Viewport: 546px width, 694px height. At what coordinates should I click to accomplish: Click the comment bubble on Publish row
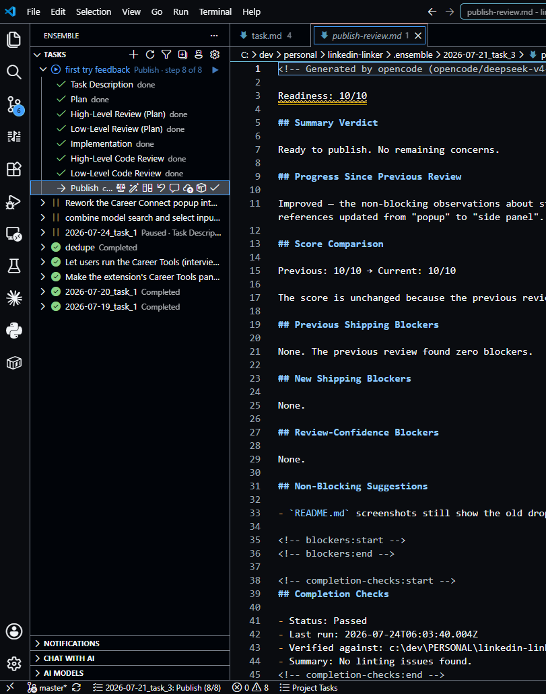coord(174,188)
